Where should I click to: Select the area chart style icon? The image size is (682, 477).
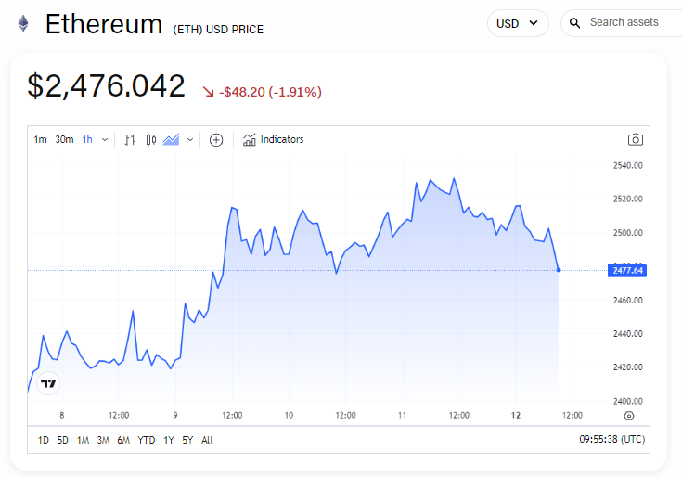(171, 140)
